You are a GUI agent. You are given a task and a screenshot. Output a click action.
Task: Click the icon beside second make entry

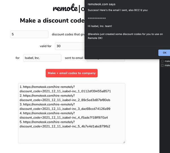coord(162,65)
